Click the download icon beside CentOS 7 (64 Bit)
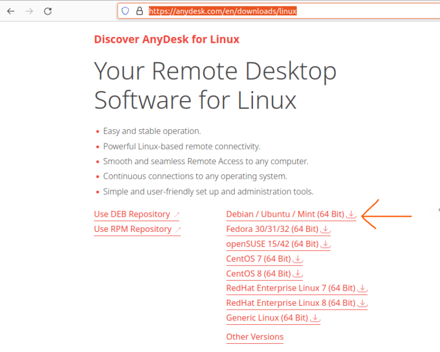Viewport: 440px width, 352px height. pyautogui.click(x=298, y=259)
